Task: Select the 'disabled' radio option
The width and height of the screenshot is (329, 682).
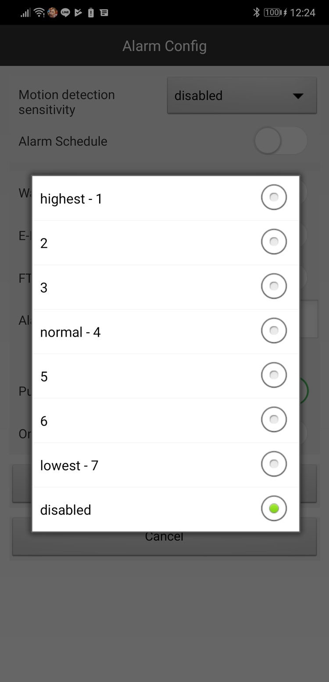Action: click(x=274, y=509)
